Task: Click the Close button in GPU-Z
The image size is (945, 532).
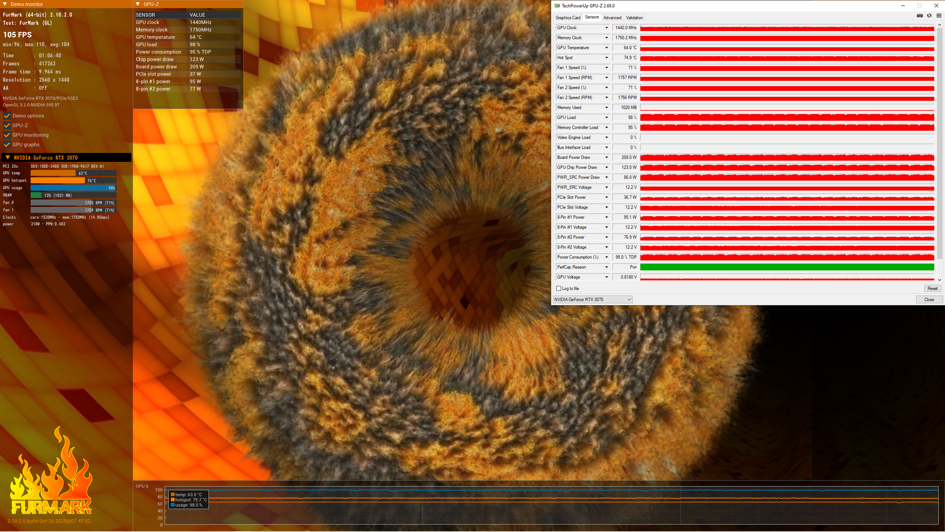Action: pos(928,300)
